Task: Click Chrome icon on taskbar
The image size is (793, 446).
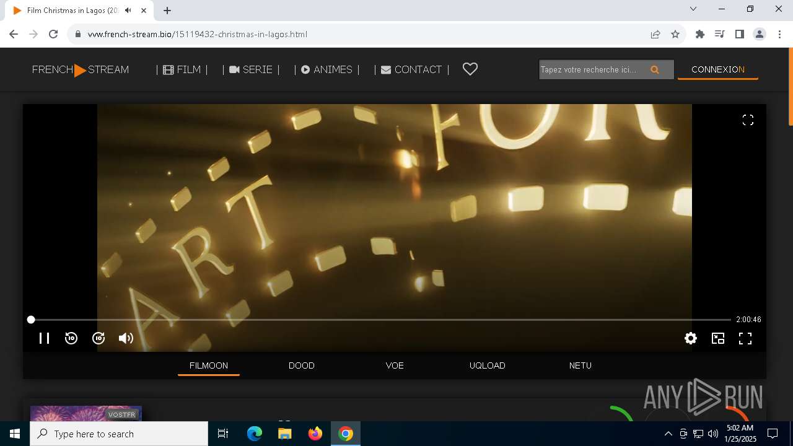Action: (346, 434)
